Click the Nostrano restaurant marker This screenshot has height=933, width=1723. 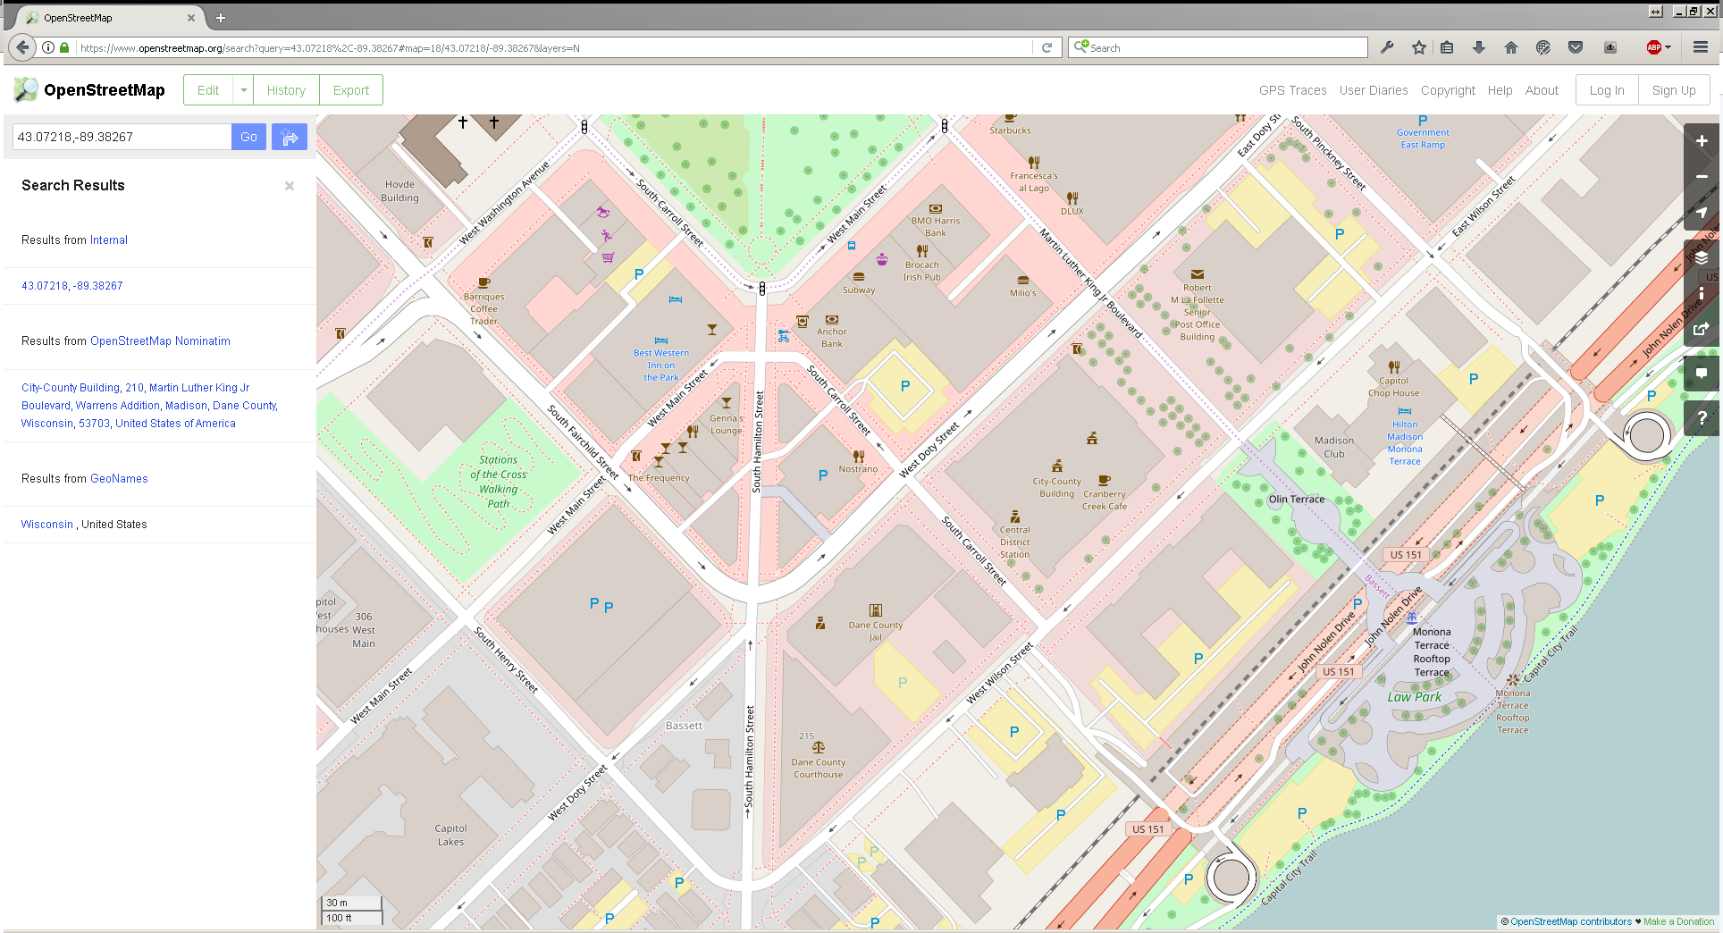pos(859,456)
